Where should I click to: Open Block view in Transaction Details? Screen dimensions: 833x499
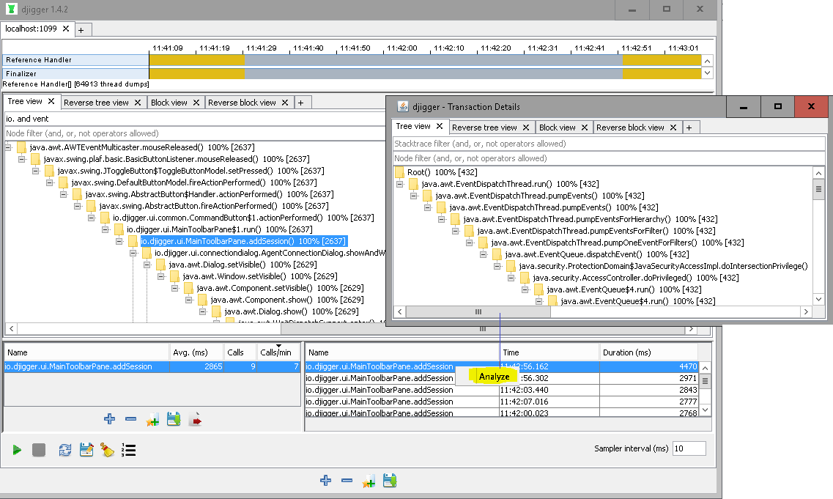(x=558, y=127)
